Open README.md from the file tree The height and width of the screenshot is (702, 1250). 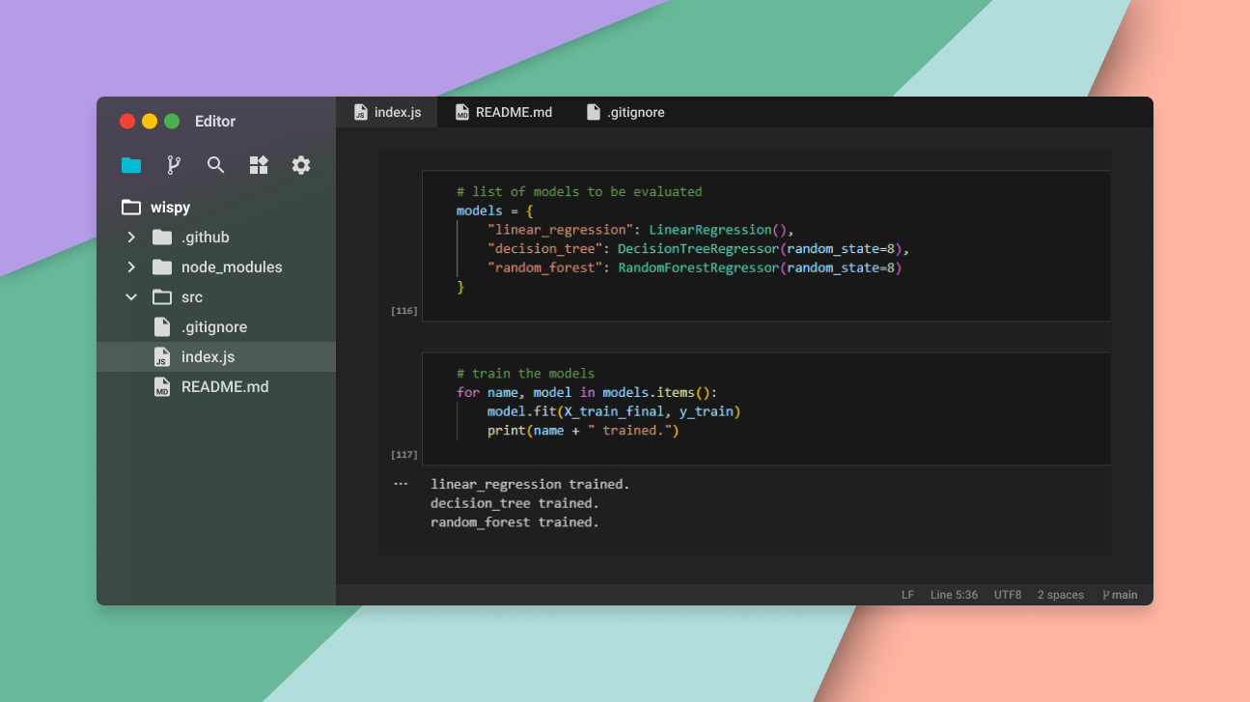coord(224,387)
